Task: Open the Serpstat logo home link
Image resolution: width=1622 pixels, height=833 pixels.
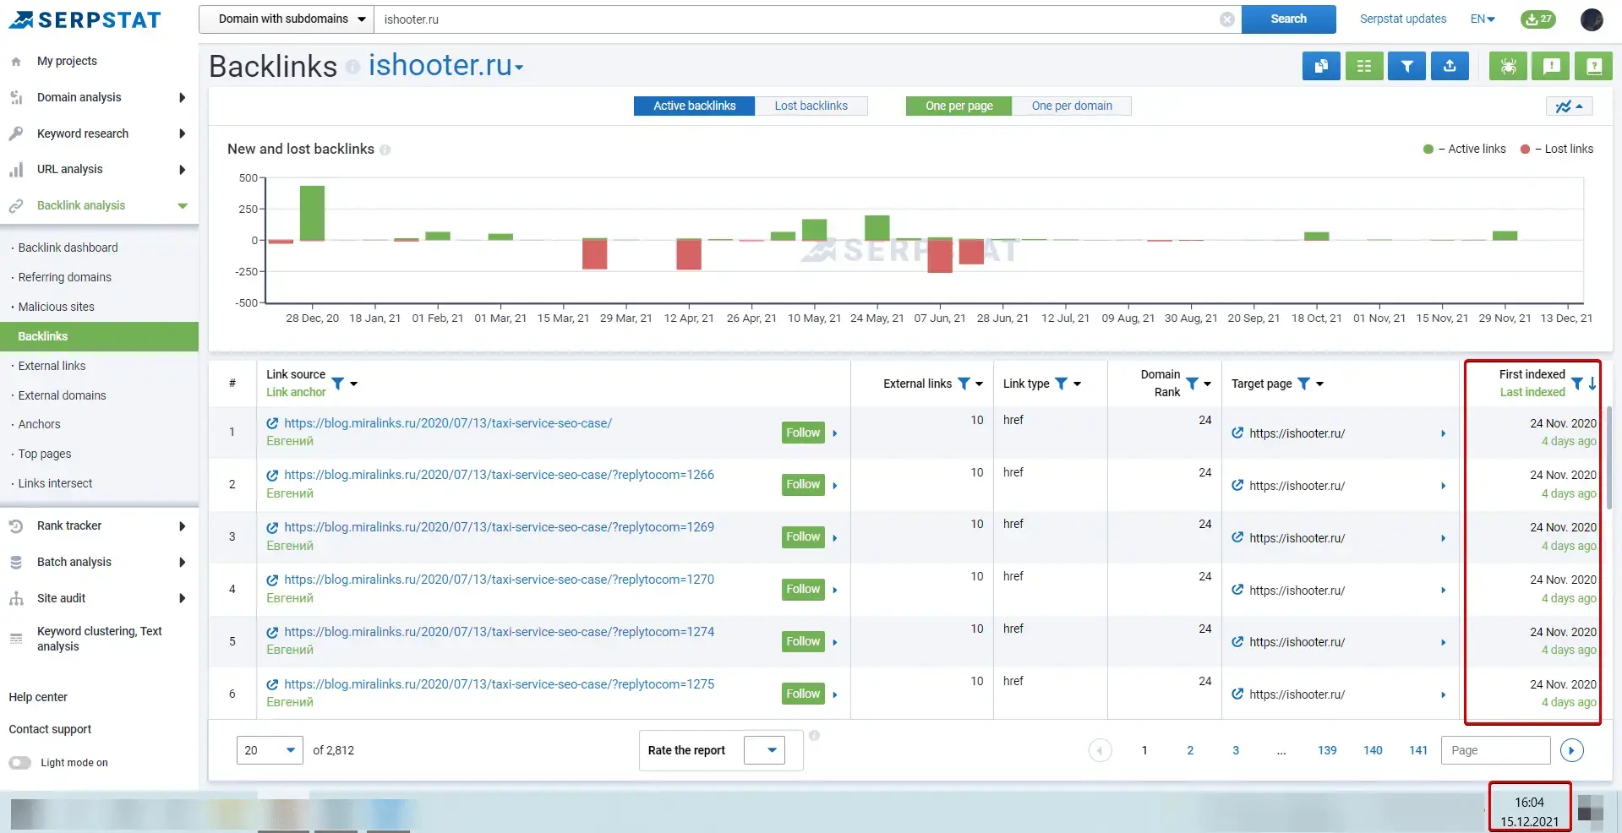Action: coord(85,19)
